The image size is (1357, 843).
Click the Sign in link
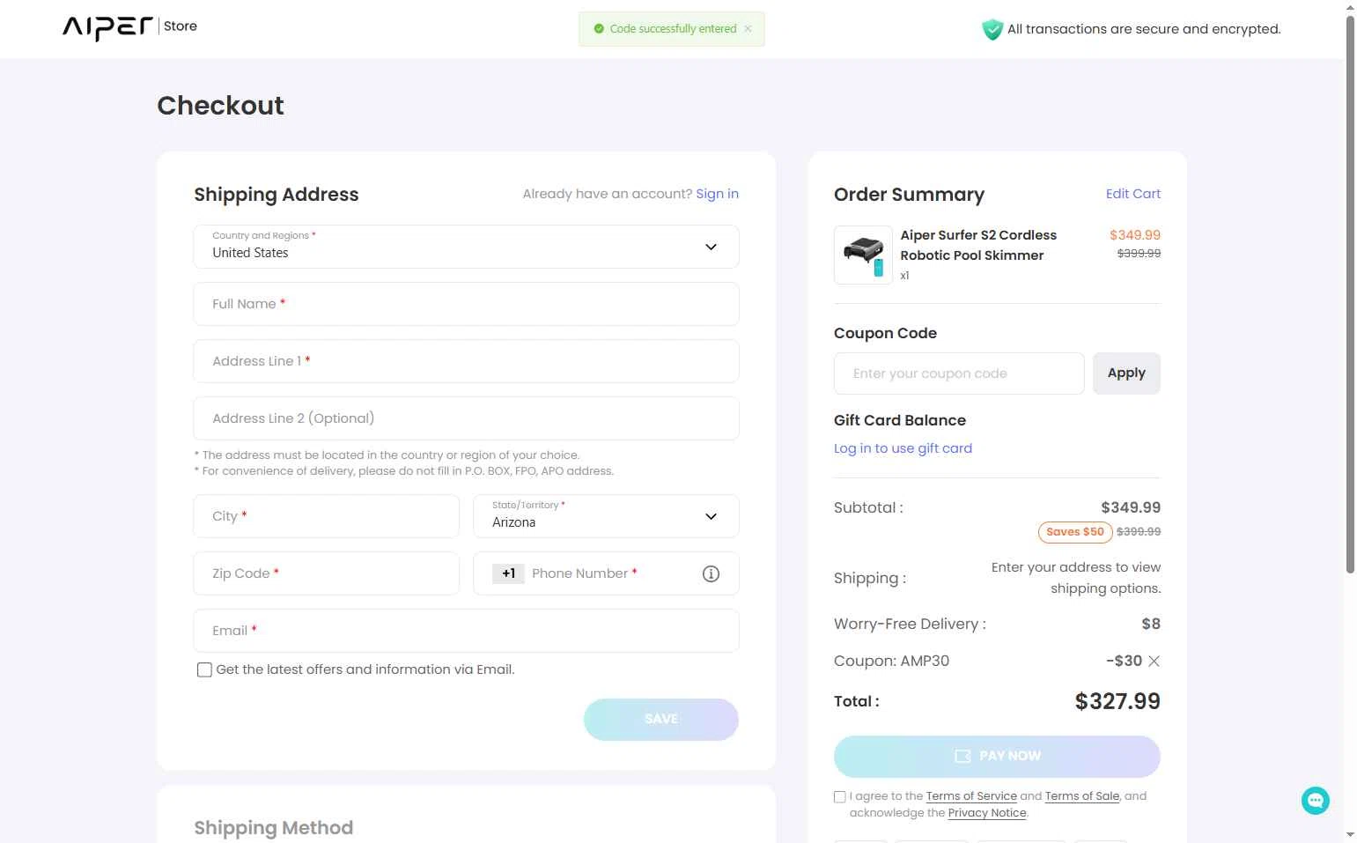(717, 194)
